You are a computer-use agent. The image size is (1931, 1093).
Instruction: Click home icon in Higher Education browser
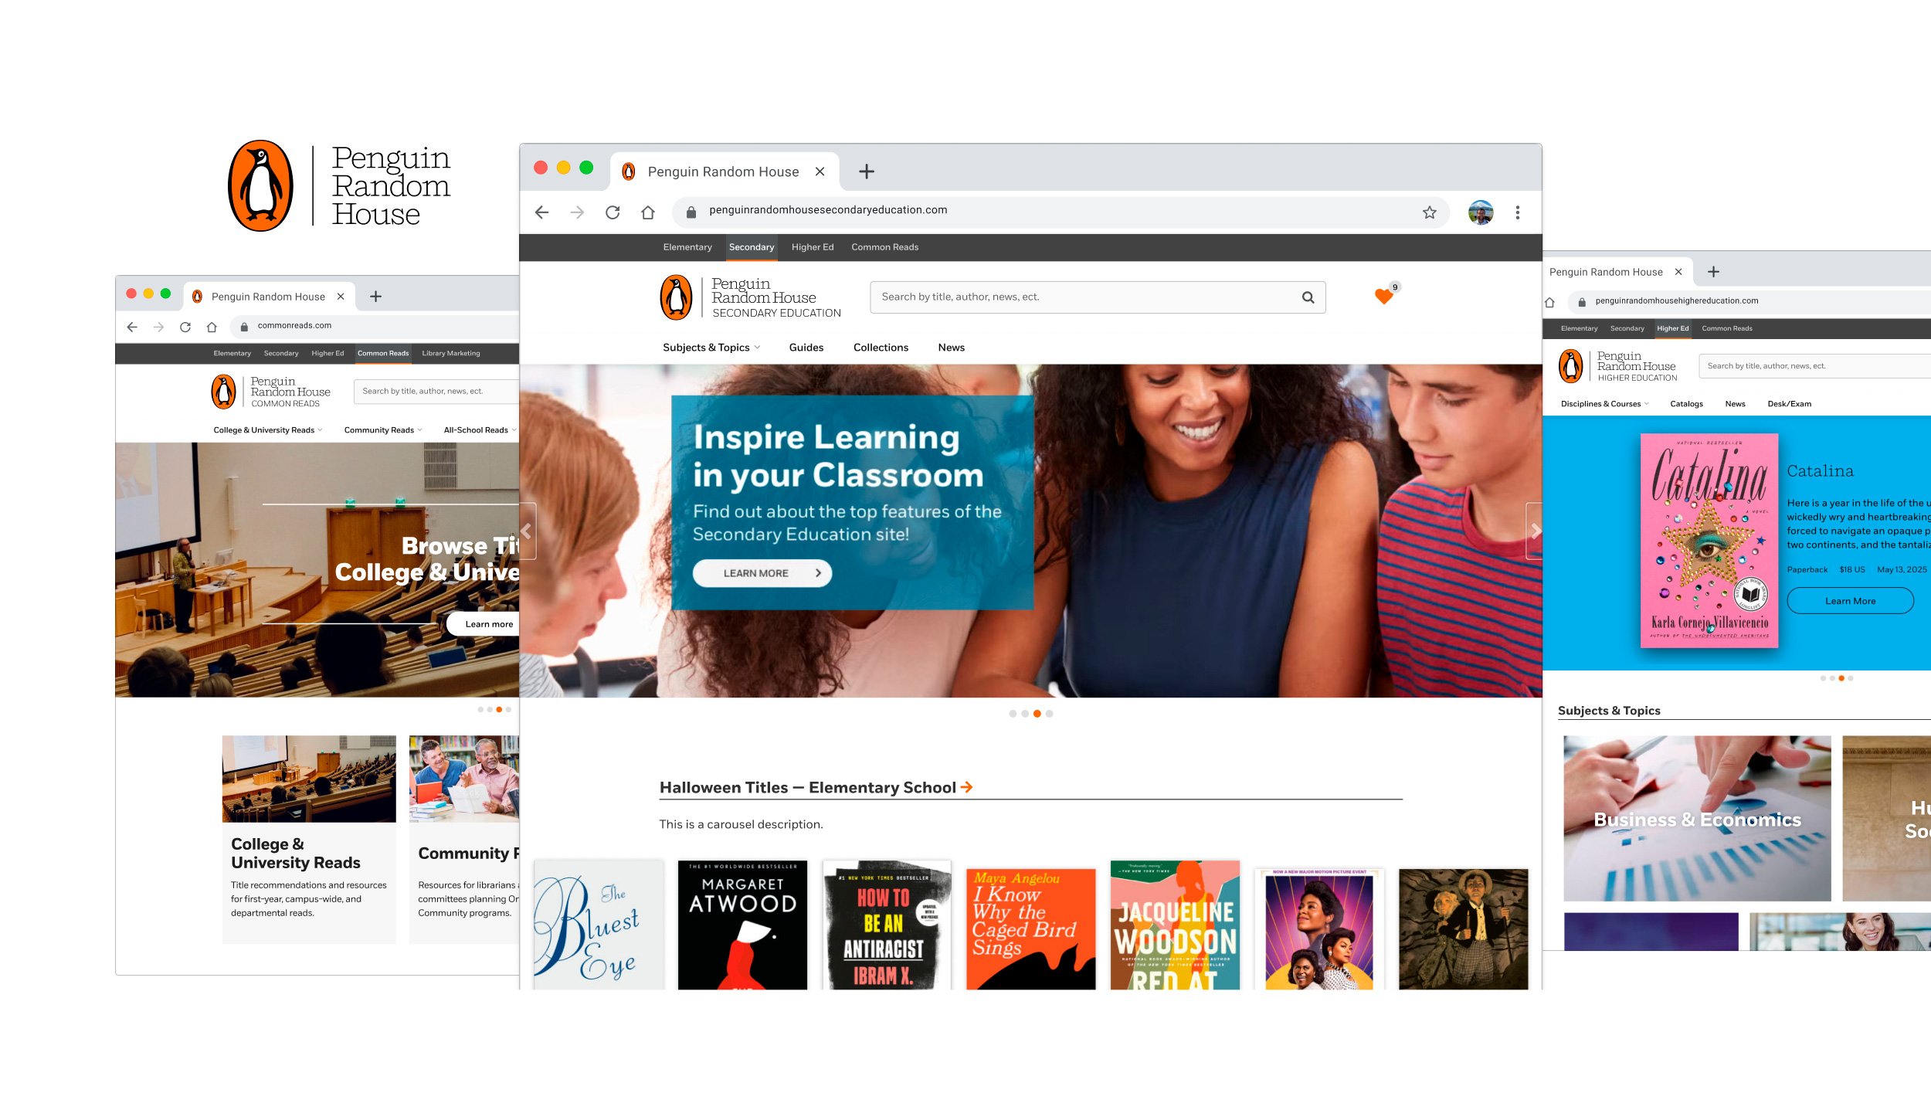coord(1549,302)
